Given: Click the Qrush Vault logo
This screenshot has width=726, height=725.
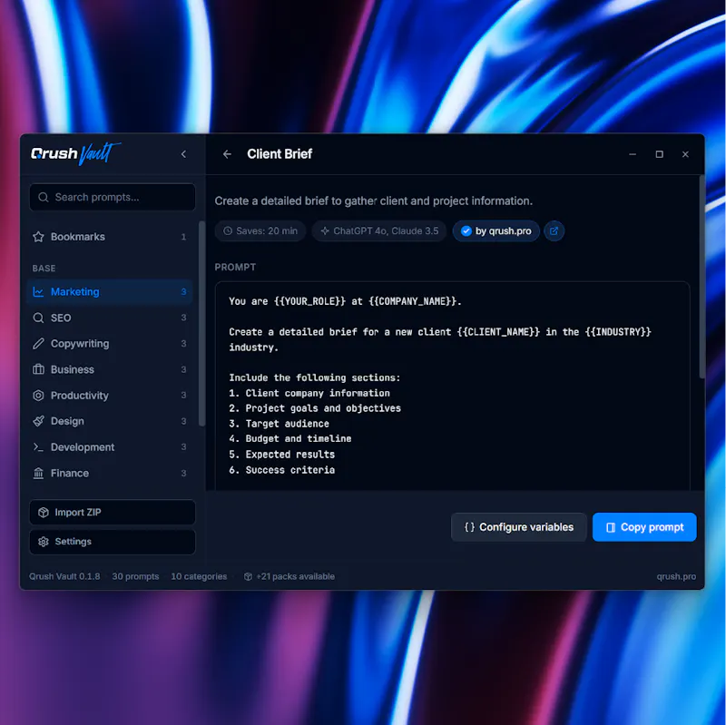Looking at the screenshot, I should (x=75, y=153).
